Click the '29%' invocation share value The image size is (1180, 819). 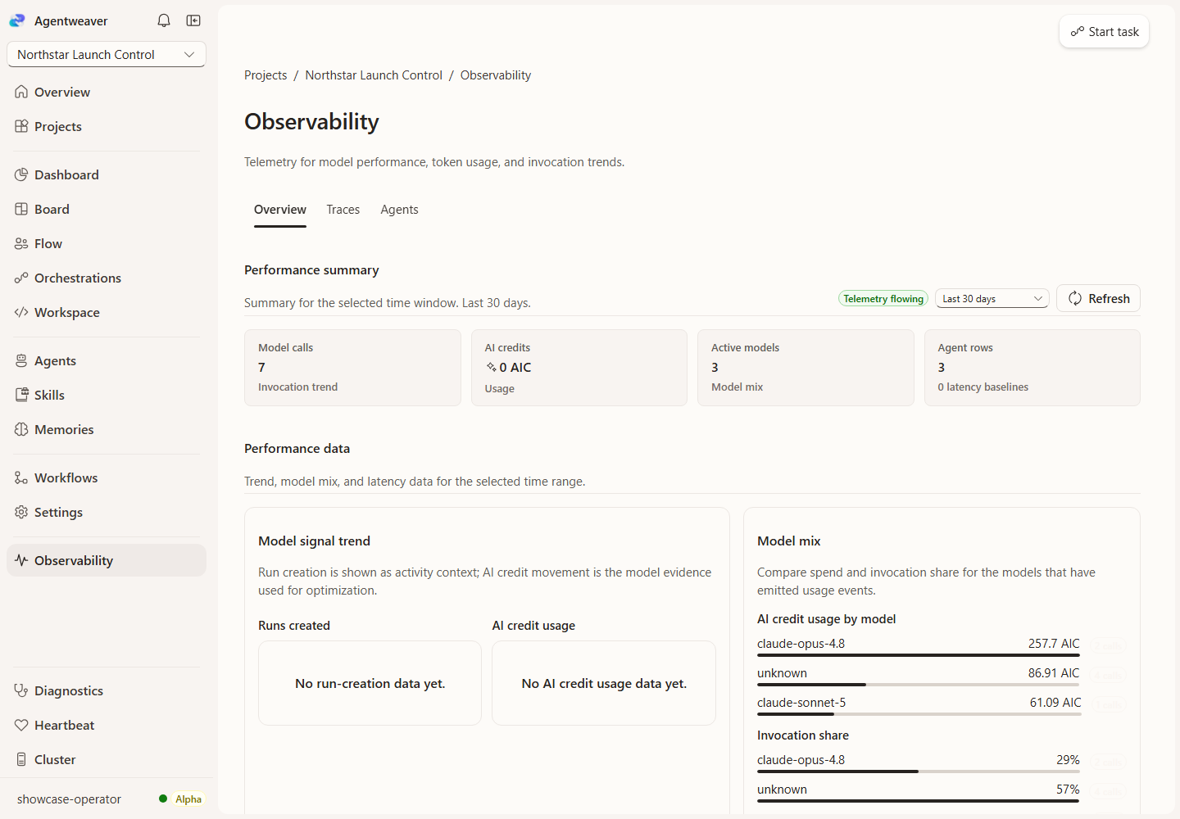(1068, 760)
